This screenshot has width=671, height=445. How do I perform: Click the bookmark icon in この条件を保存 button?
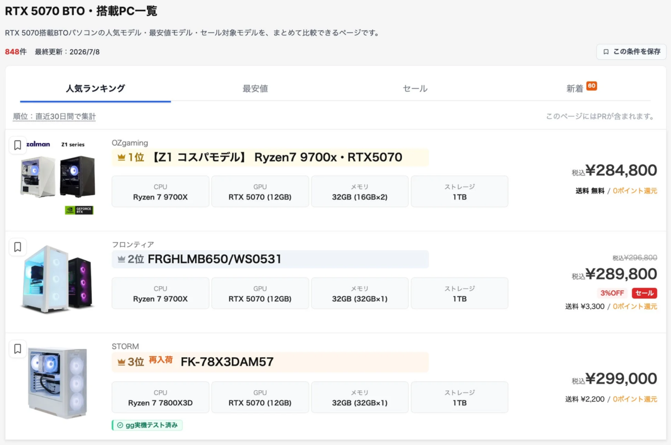pos(606,52)
